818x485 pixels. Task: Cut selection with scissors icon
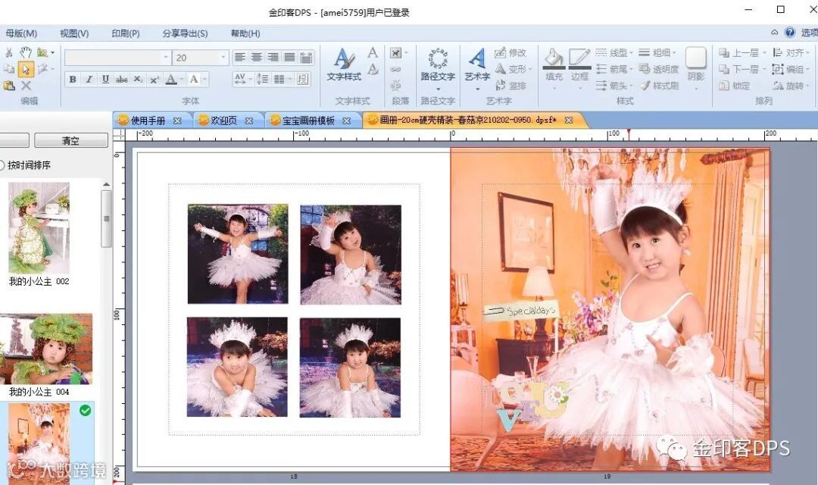[9, 52]
